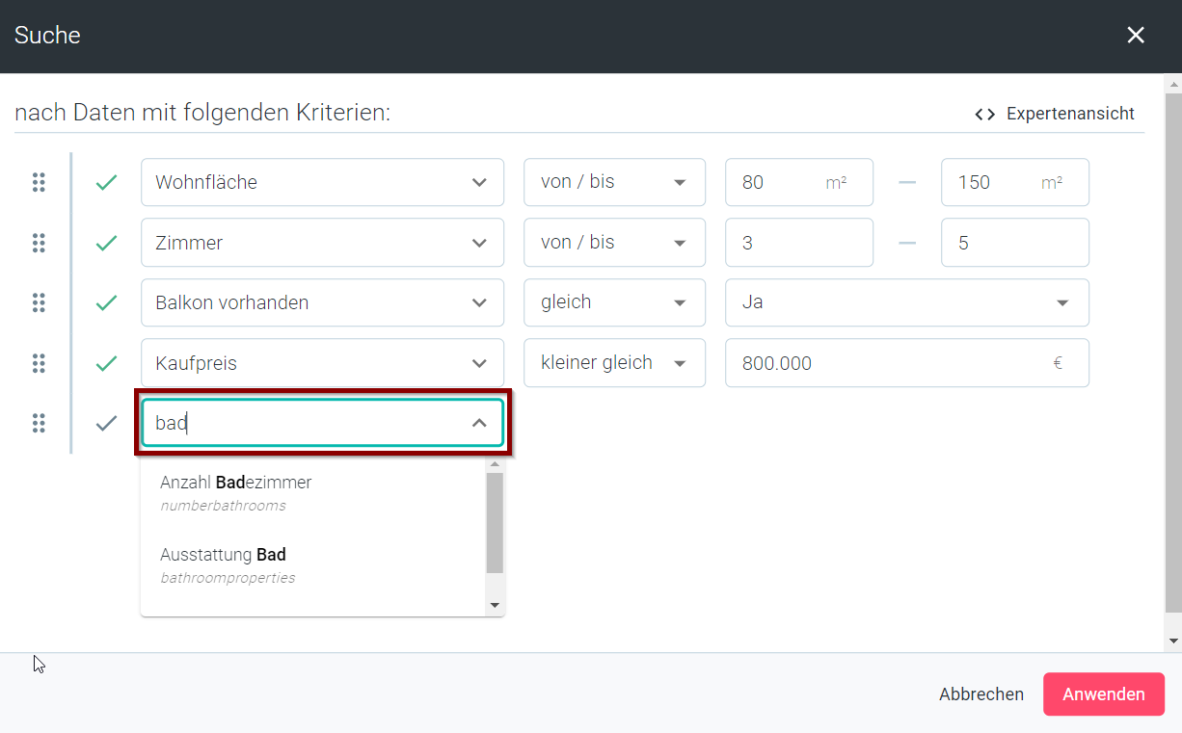This screenshot has height=733, width=1182.
Task: Click suggestion list scrollbar thumb
Action: click(x=495, y=523)
